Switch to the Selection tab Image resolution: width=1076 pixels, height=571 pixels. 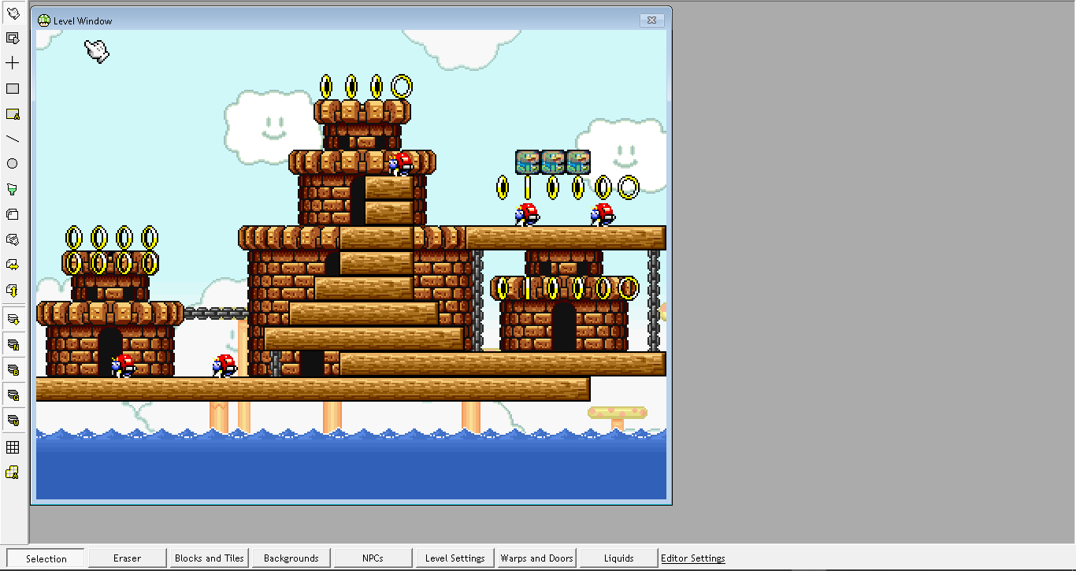[46, 558]
